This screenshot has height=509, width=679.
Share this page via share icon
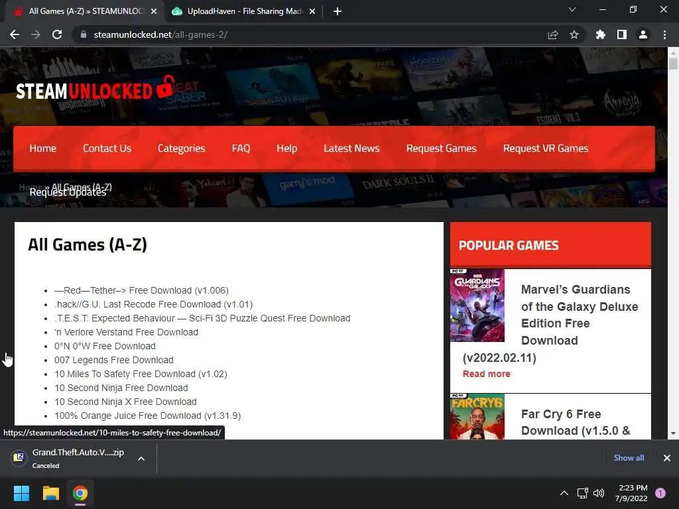click(553, 34)
